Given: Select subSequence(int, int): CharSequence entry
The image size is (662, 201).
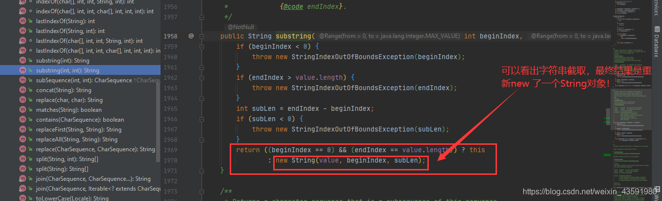Looking at the screenshot, I should click(80, 80).
